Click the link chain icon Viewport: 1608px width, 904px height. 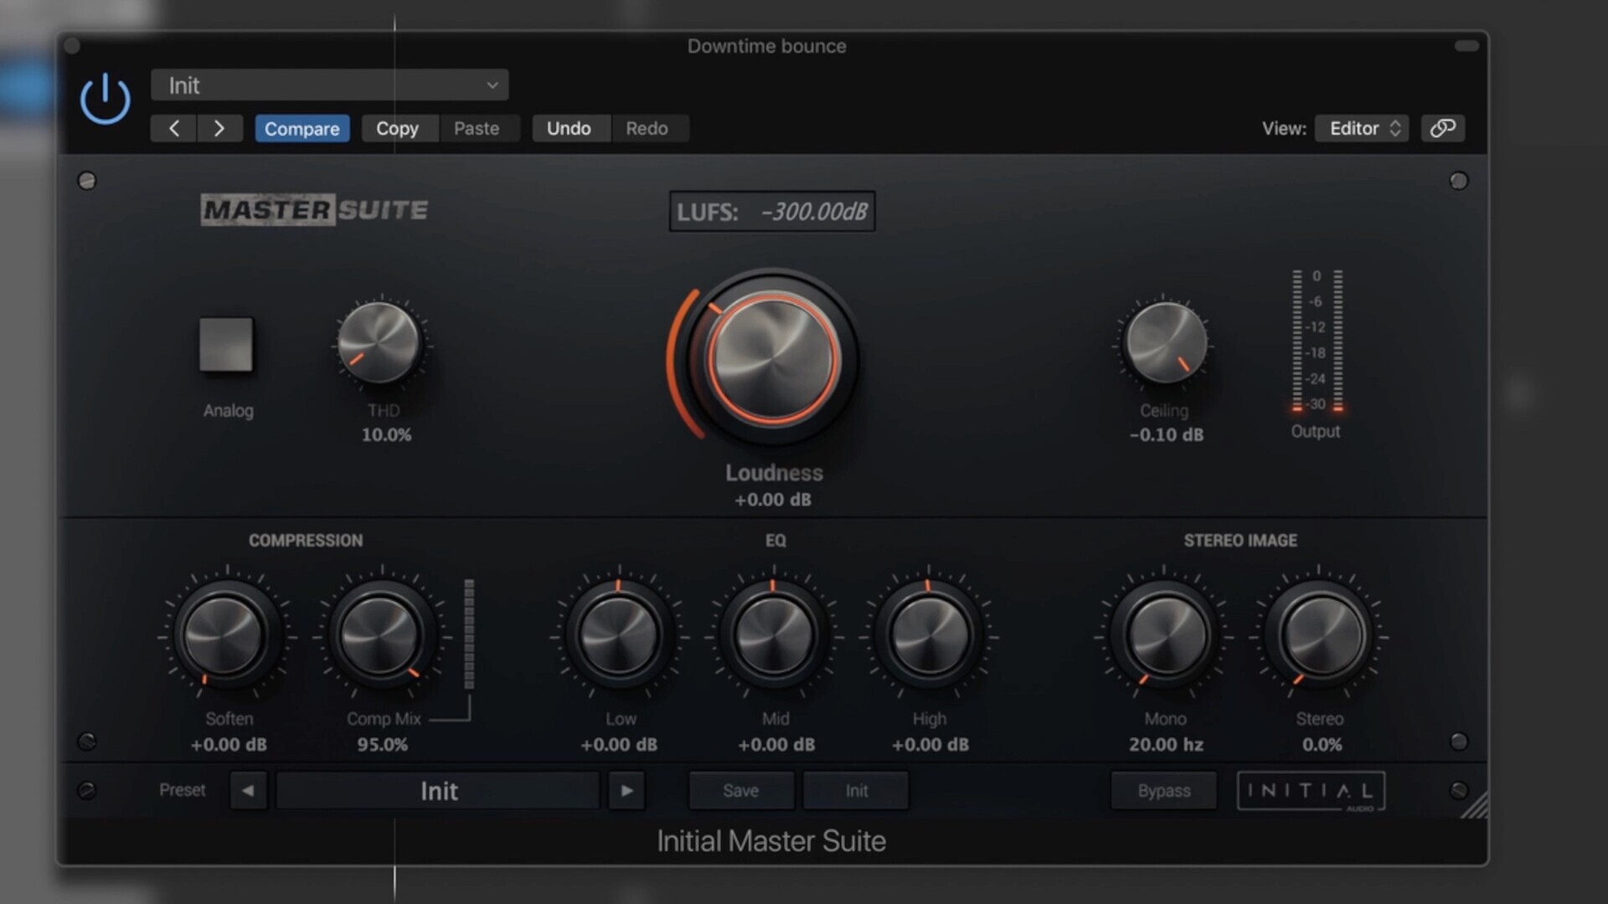(1442, 128)
